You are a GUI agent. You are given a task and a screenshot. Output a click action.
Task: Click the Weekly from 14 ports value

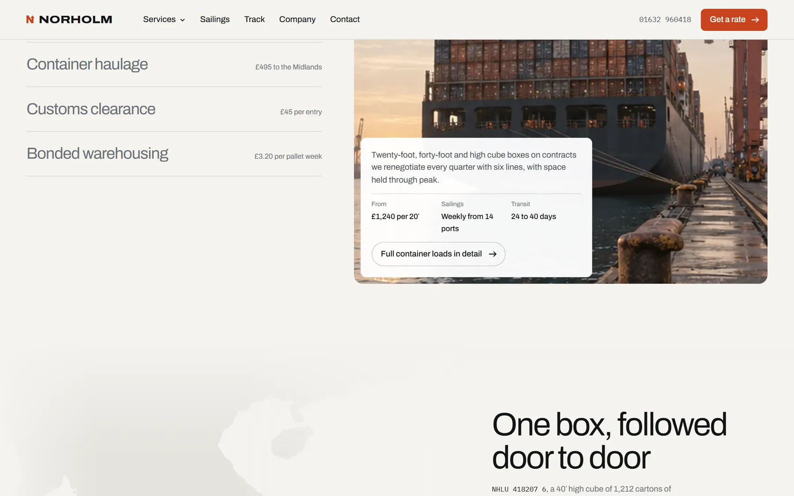[467, 223]
